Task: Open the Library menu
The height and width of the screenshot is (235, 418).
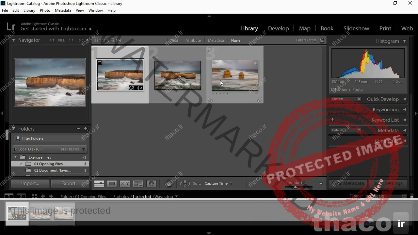Action: pos(29,10)
